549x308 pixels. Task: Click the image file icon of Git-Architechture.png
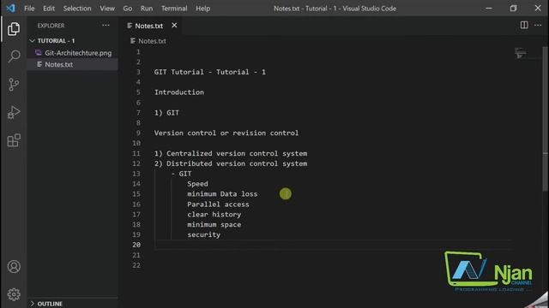(x=38, y=53)
